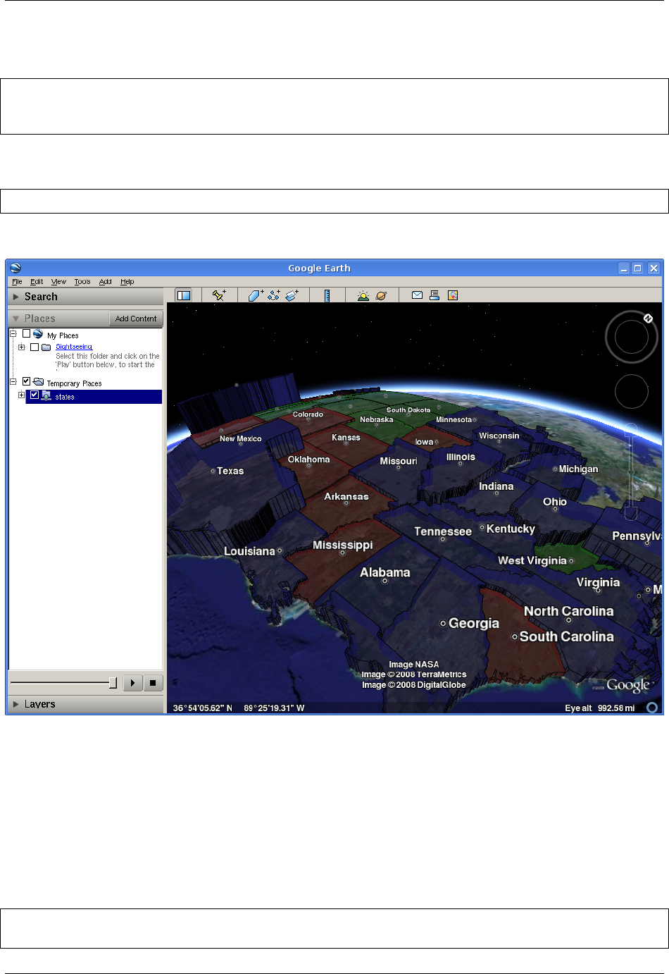Select the states row in Places
669x974 pixels.
[x=94, y=397]
